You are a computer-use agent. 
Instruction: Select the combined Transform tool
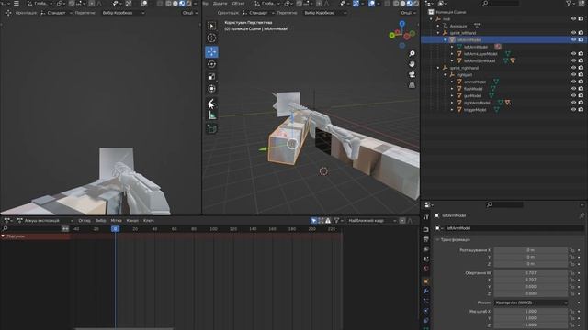tap(211, 89)
